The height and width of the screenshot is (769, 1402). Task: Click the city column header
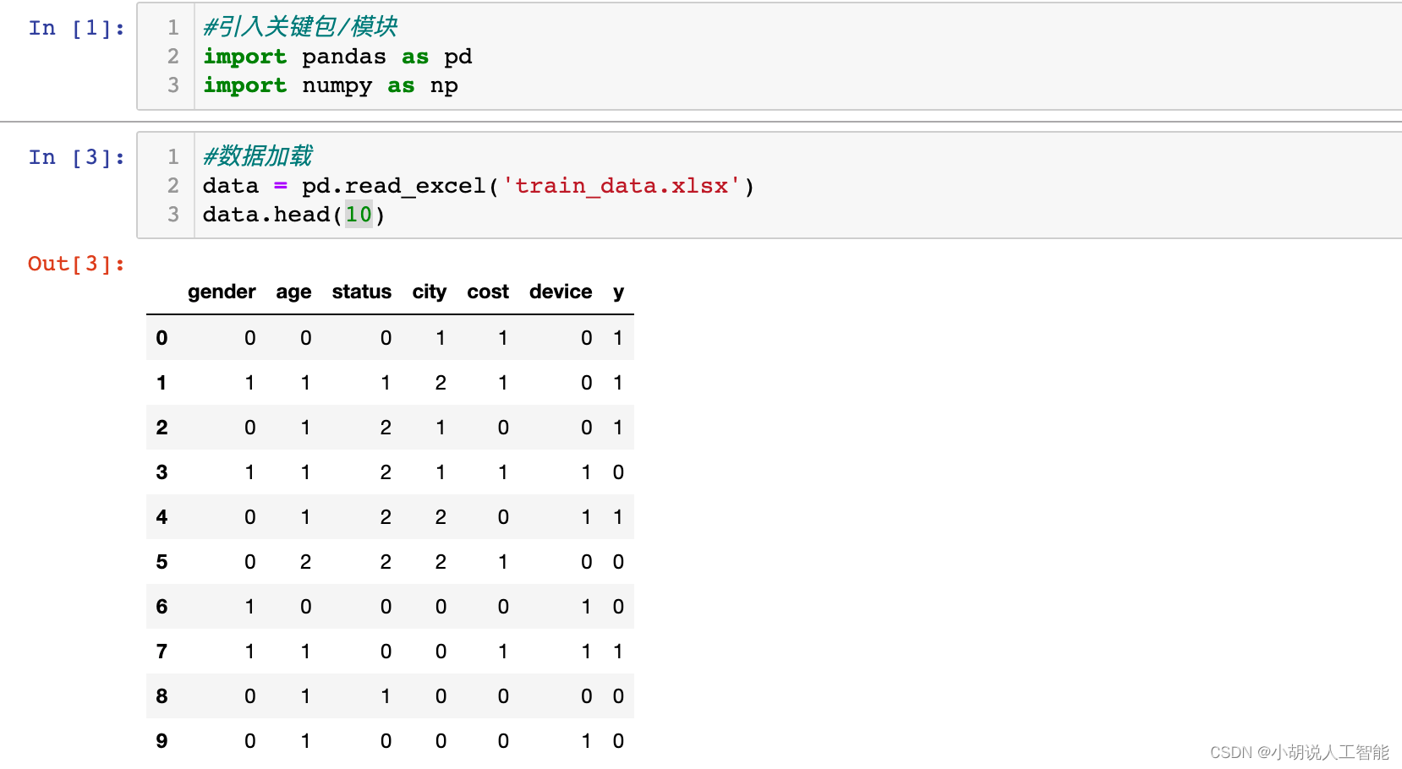click(x=430, y=292)
